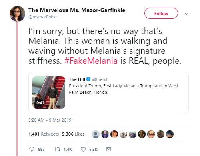Like the tweet with heart icon
This screenshot has width=200, height=156.
83,149
